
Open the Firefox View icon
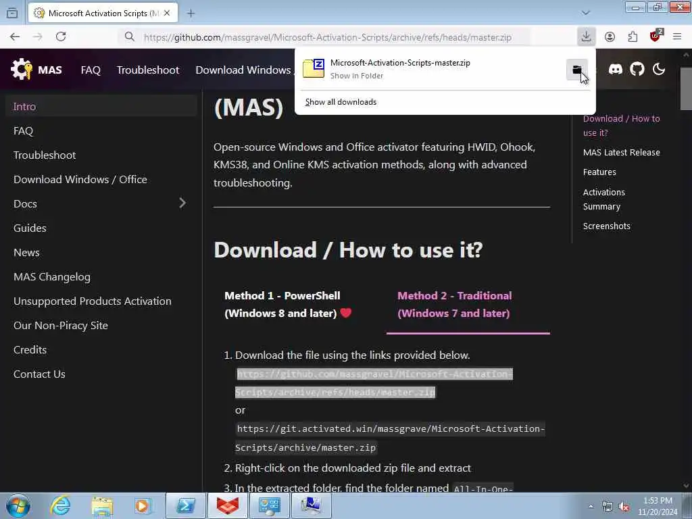12,13
